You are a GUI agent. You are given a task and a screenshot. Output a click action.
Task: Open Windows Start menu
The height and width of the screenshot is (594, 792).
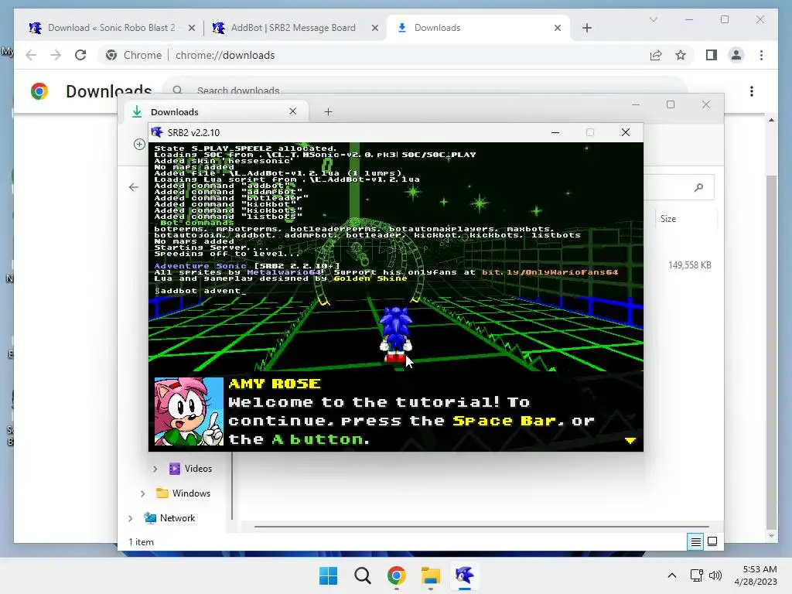328,575
